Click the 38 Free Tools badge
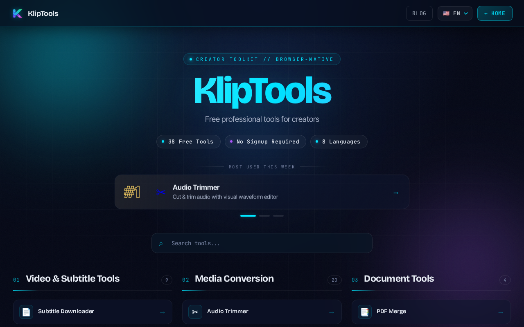Screen dimensions: 524x327 click(188, 142)
